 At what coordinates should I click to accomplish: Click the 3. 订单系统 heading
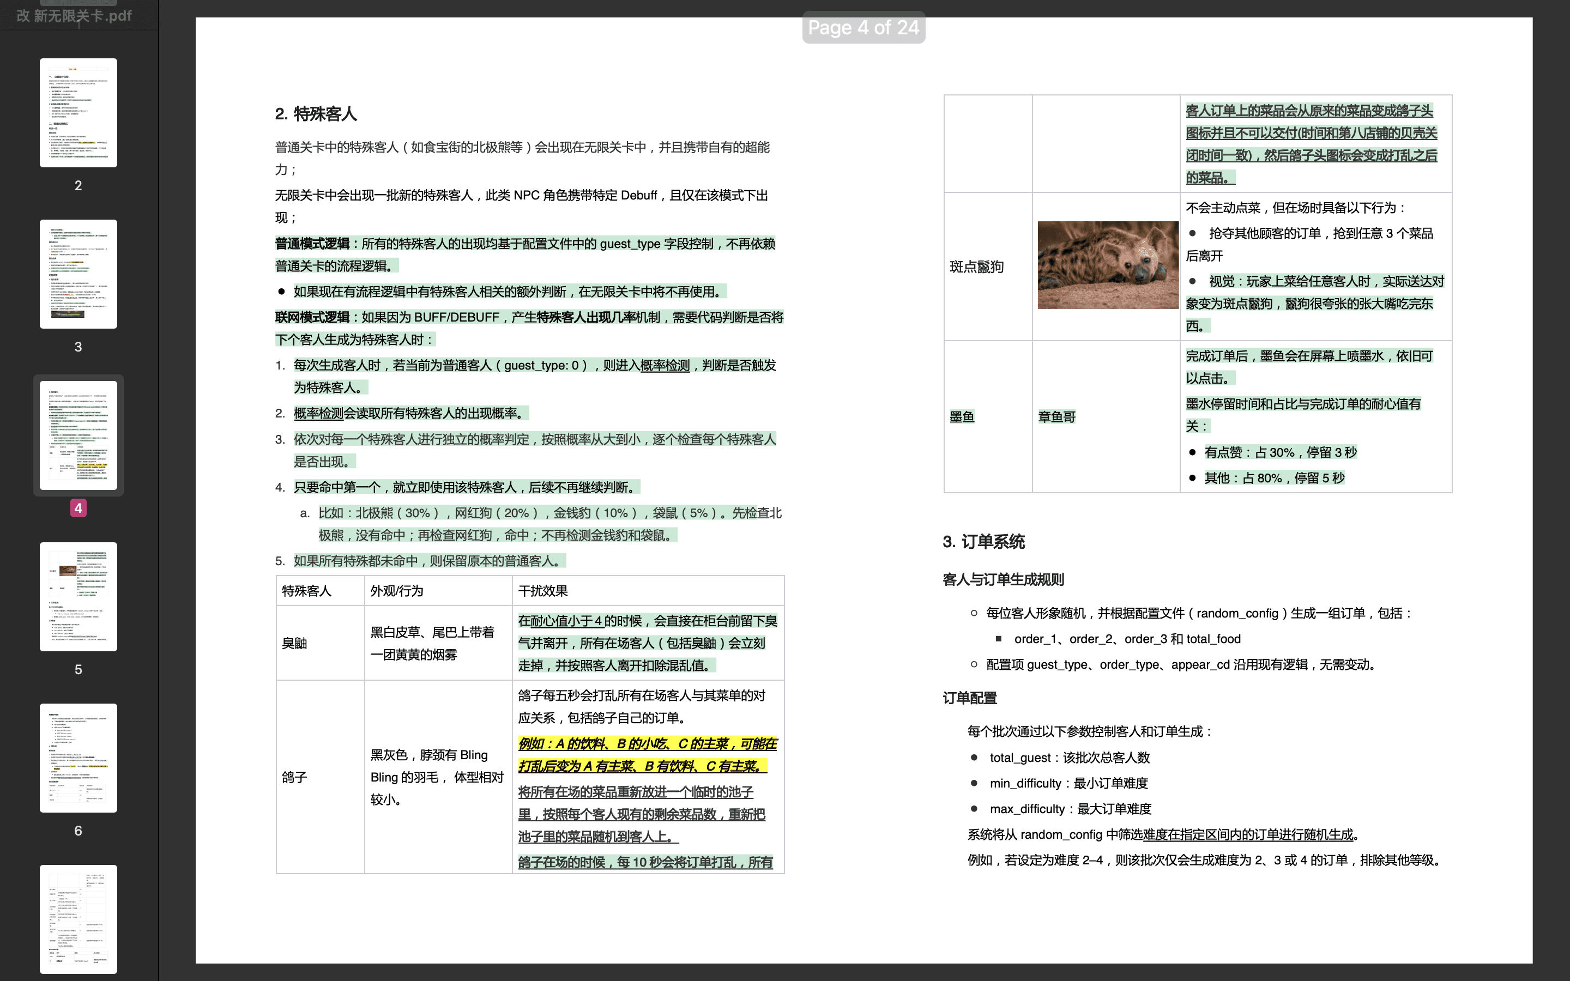tap(983, 542)
